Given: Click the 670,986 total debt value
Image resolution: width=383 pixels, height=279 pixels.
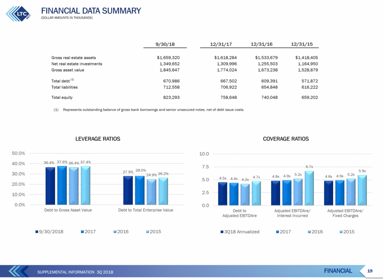Looking at the screenshot, I should (x=171, y=81).
